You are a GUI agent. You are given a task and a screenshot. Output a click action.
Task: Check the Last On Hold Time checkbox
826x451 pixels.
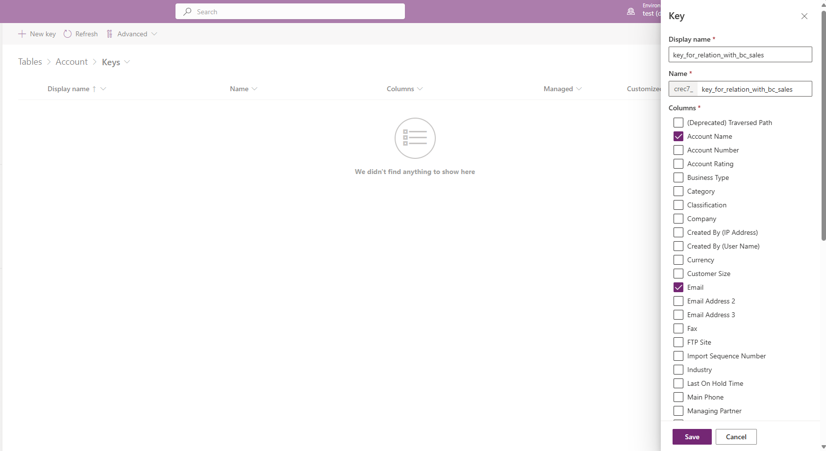678,383
